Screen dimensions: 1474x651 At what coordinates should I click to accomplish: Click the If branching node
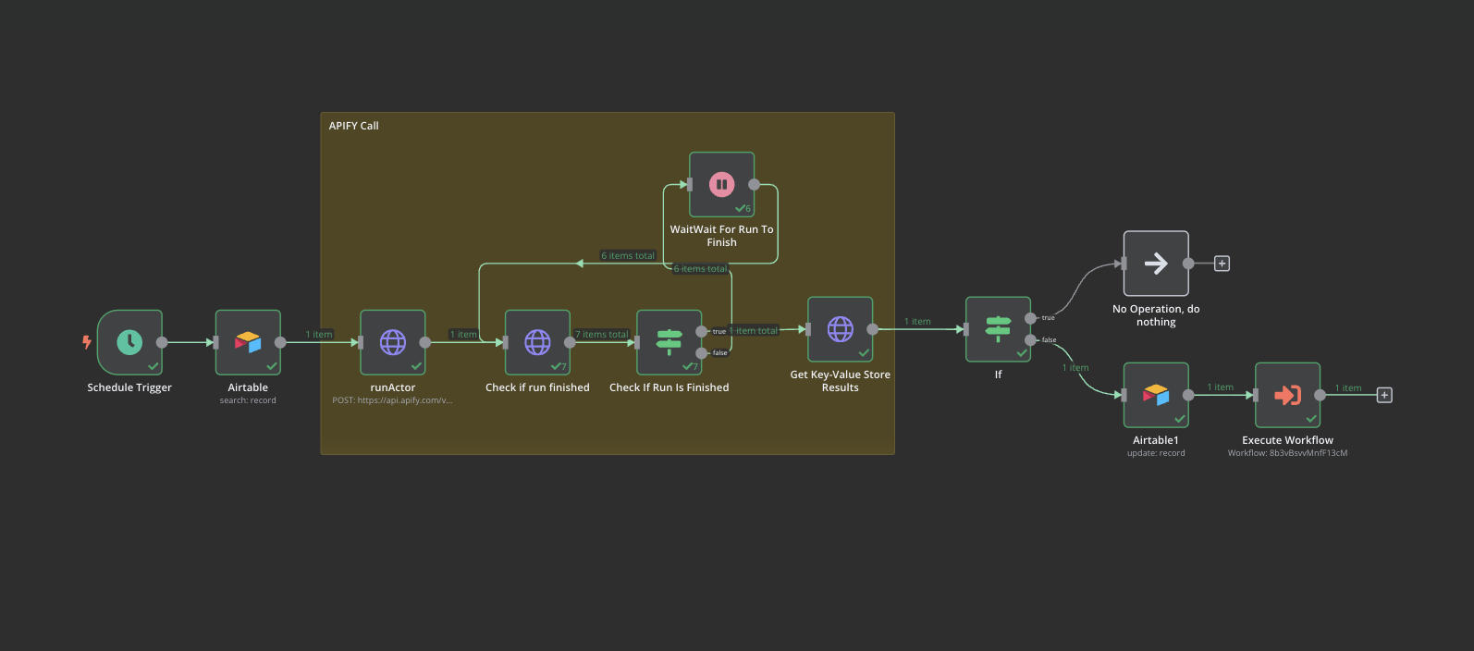pos(999,329)
